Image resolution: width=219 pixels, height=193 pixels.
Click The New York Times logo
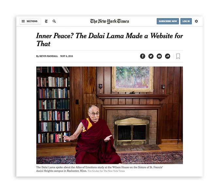(109, 21)
